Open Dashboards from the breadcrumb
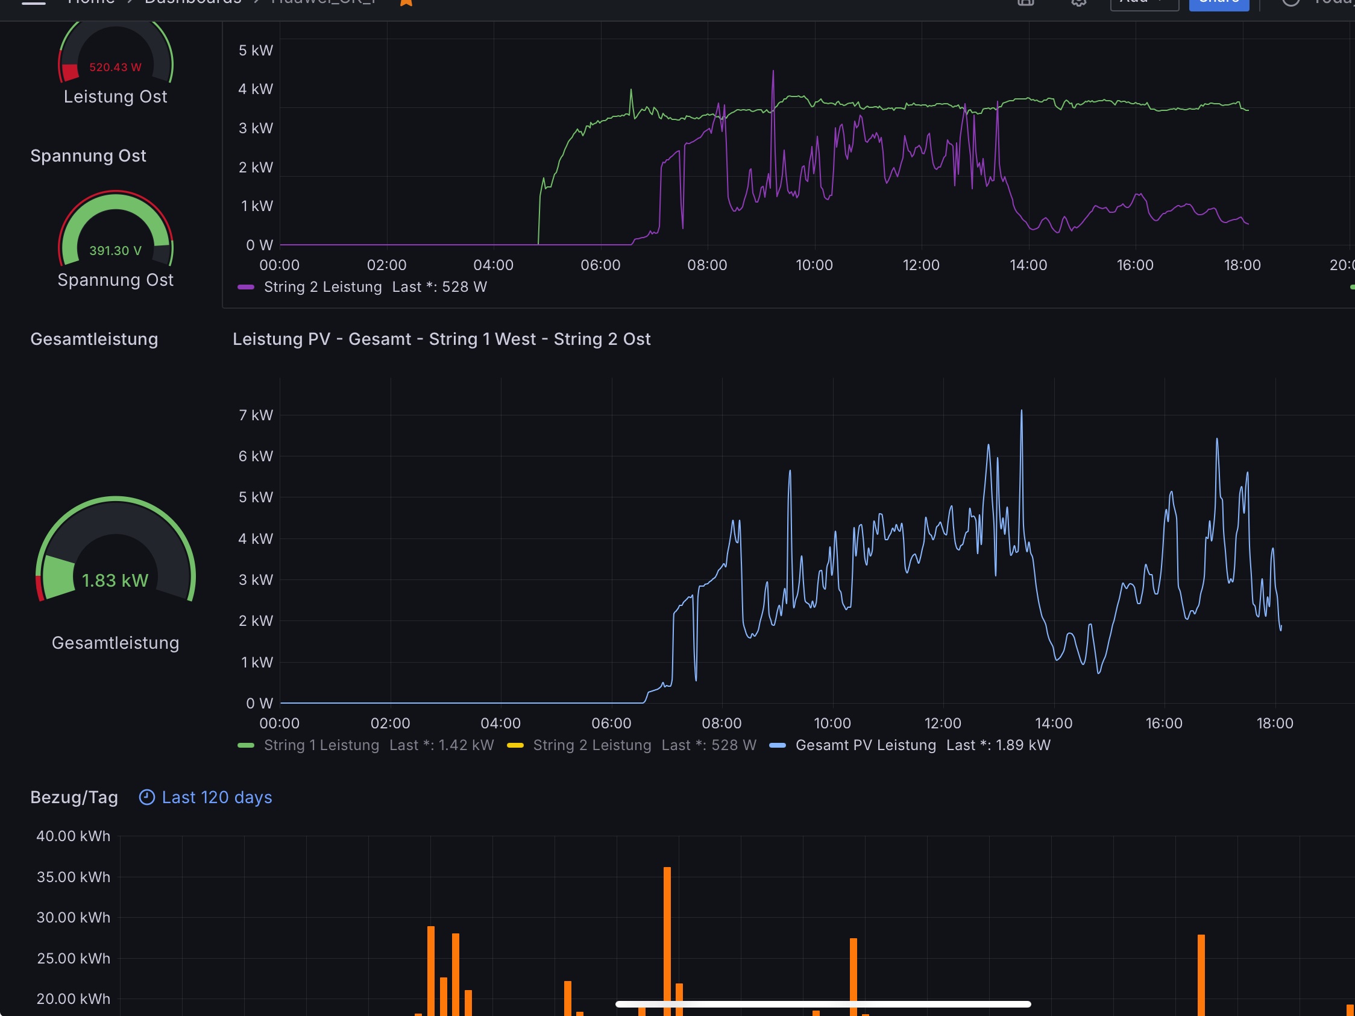The width and height of the screenshot is (1355, 1016). pyautogui.click(x=193, y=2)
